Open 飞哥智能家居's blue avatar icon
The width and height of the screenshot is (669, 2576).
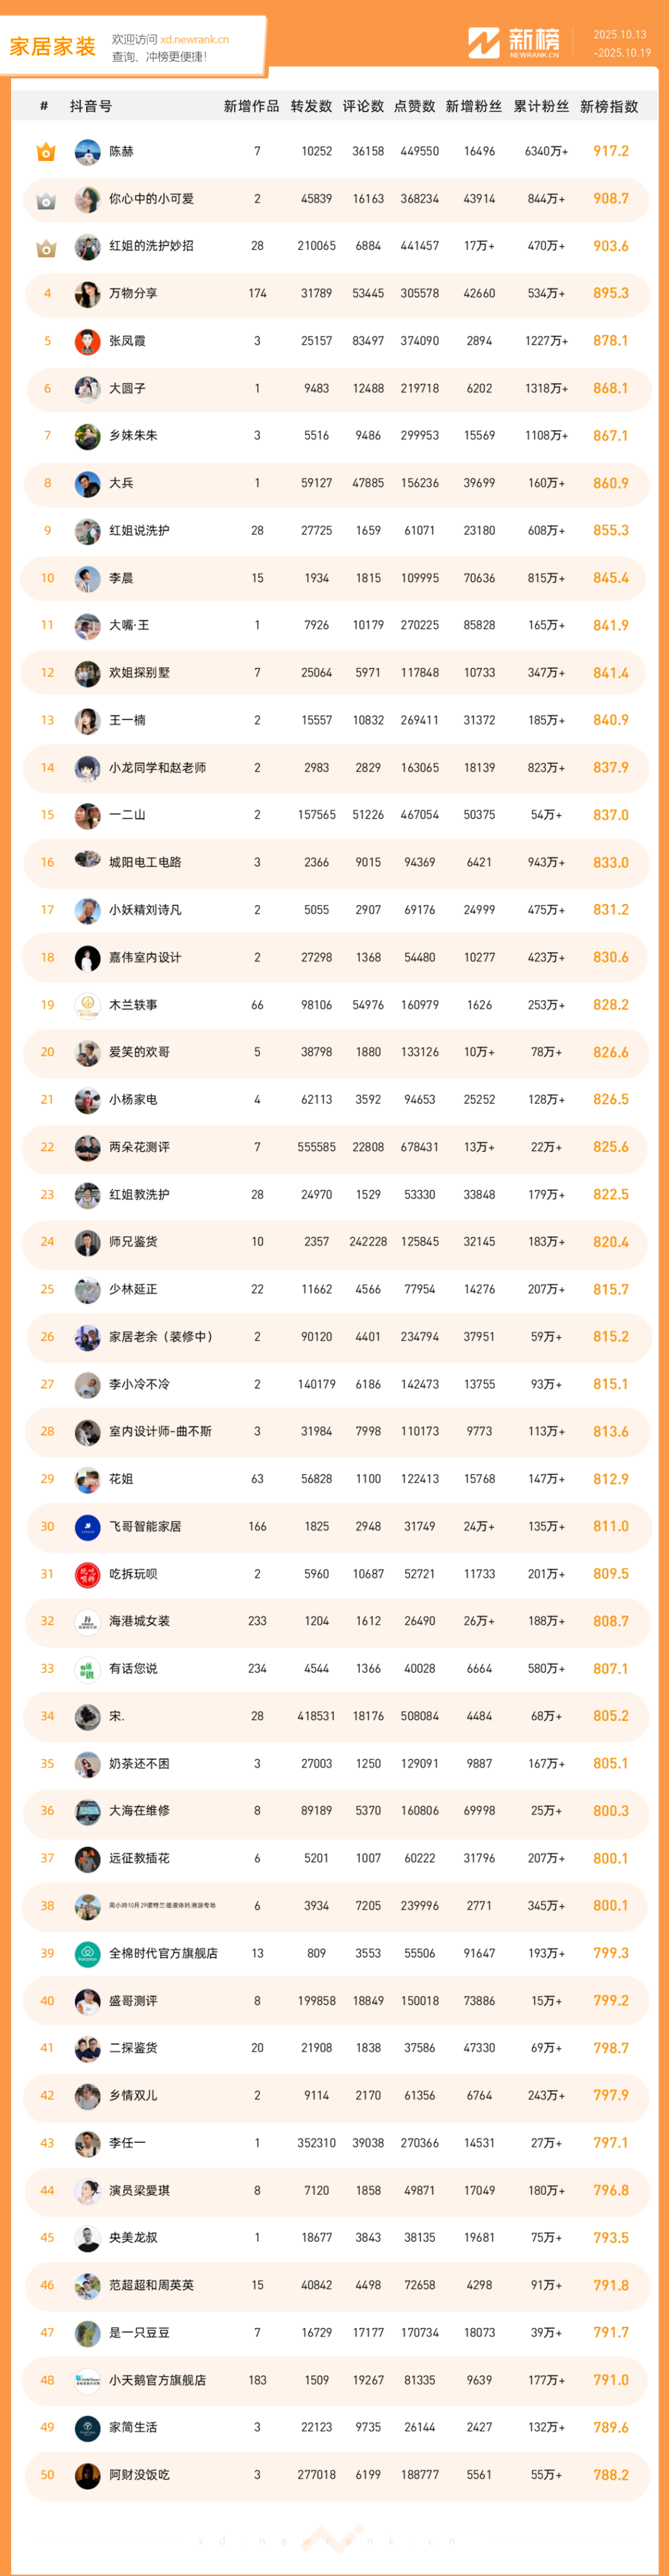pyautogui.click(x=87, y=1527)
